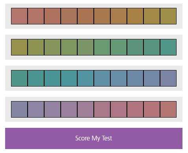Choose sixth green swatch in second row

coord(102,47)
